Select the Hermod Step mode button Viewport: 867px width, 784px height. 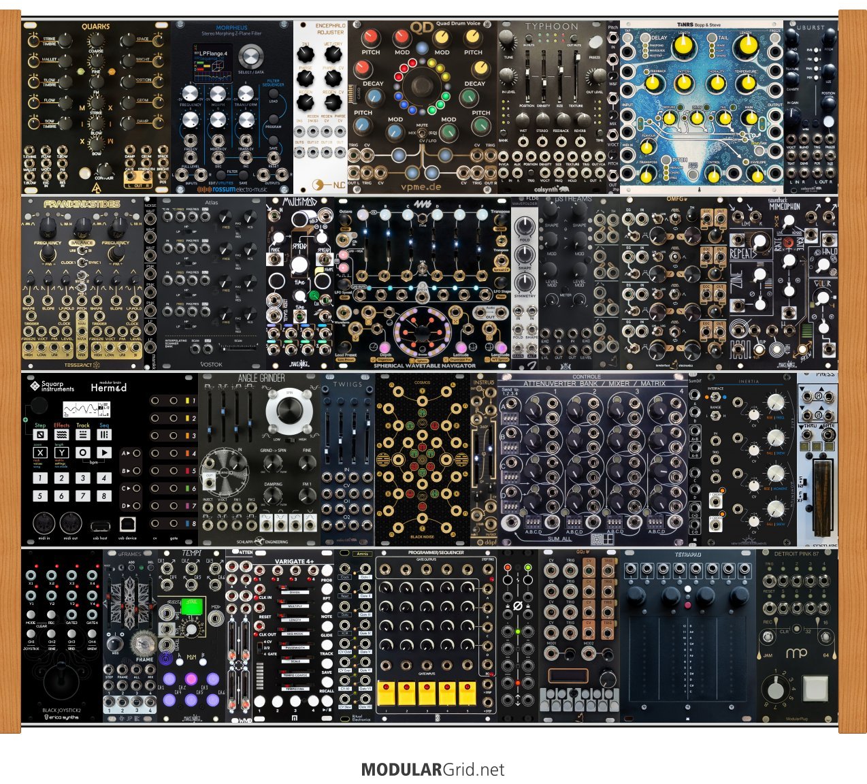40,435
